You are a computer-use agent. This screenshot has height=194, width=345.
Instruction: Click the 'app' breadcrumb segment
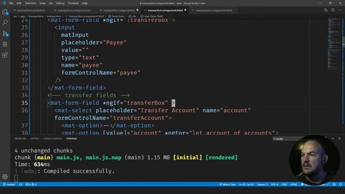(x=23, y=16)
